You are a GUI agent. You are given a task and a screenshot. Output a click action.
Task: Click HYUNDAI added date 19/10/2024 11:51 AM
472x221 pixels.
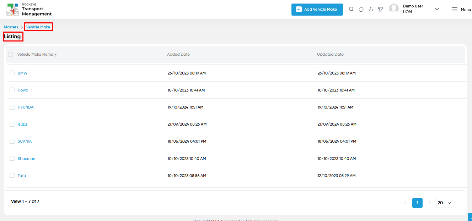(x=186, y=107)
